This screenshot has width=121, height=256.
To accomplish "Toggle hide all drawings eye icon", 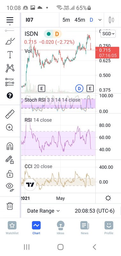I will click(10, 187).
